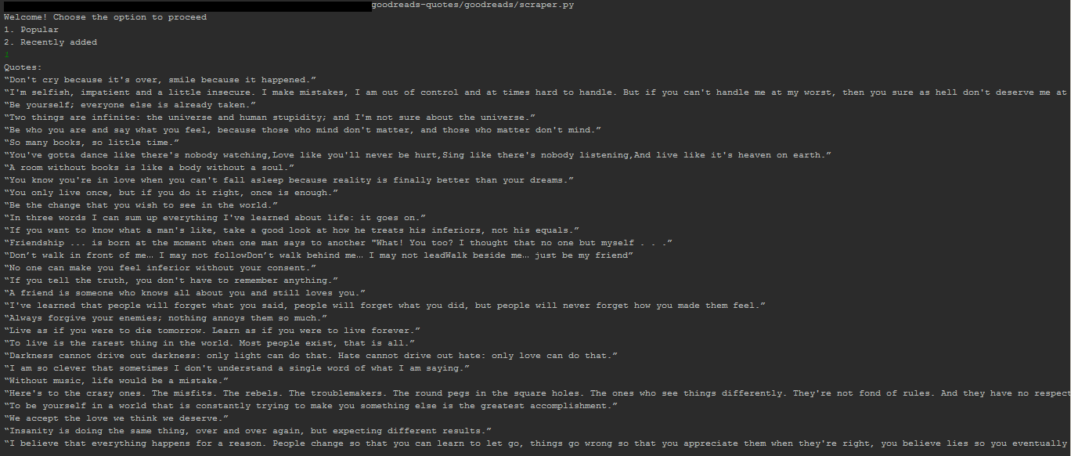Click the 'Don't cry because it's over' quote
The image size is (1071, 456).
point(160,80)
